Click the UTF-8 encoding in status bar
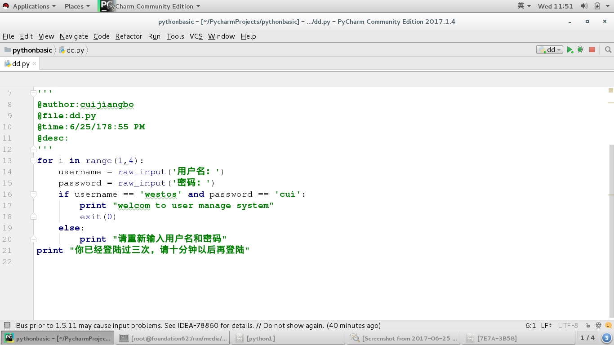 pyautogui.click(x=568, y=326)
